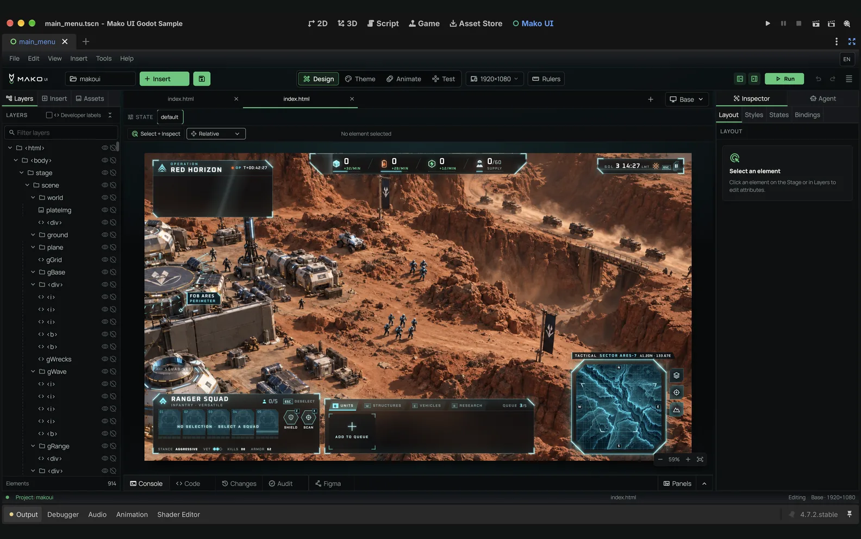Click the pin icon in bottom status bar
Screen dimensions: 861x539
[x=849, y=514]
